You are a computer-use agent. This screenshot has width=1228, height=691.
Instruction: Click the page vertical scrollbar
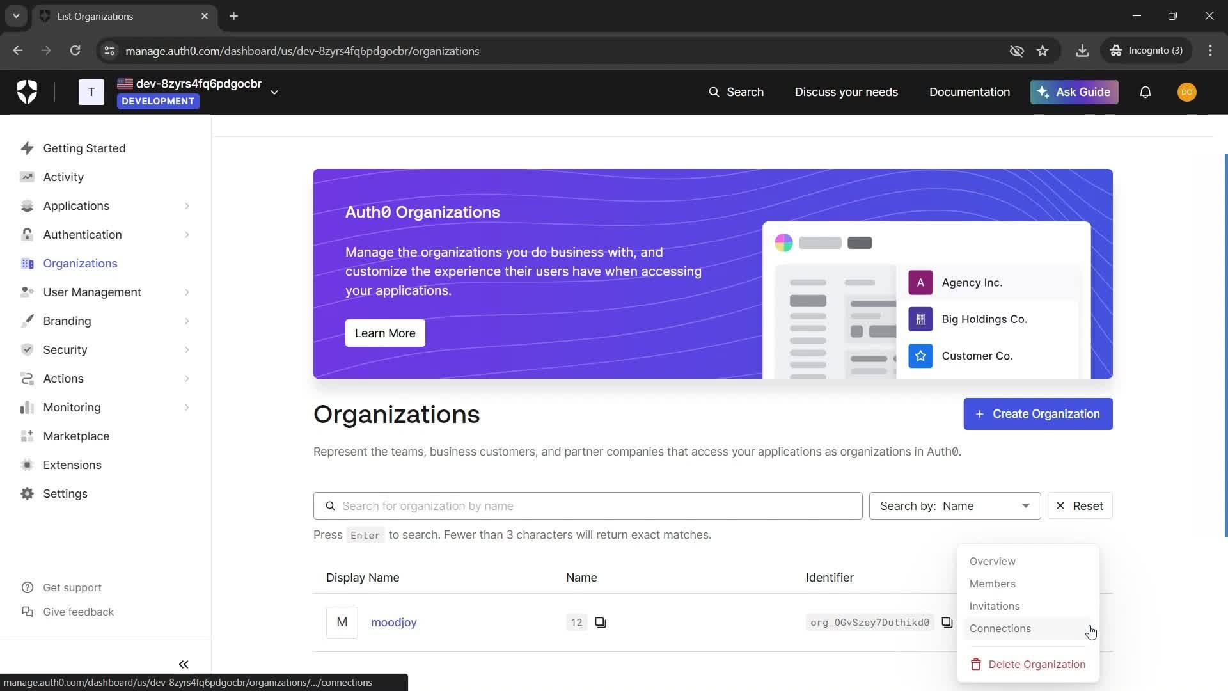pos(1225,345)
